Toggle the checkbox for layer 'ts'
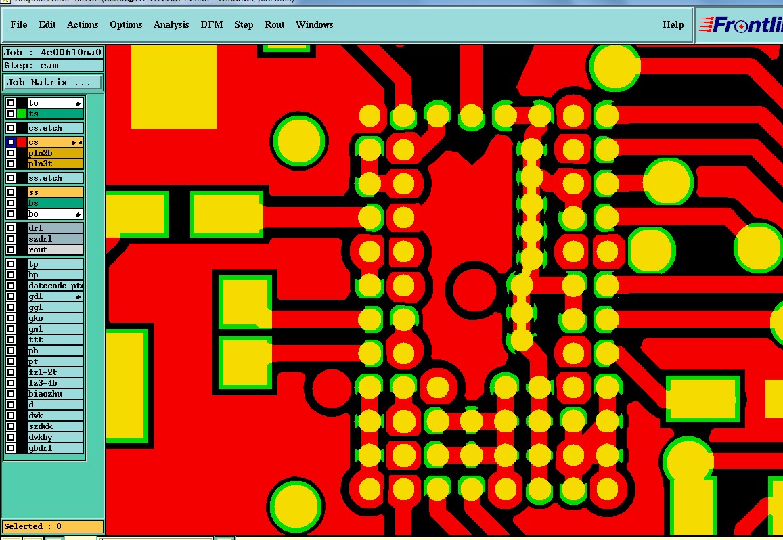This screenshot has width=783, height=540. coord(11,114)
